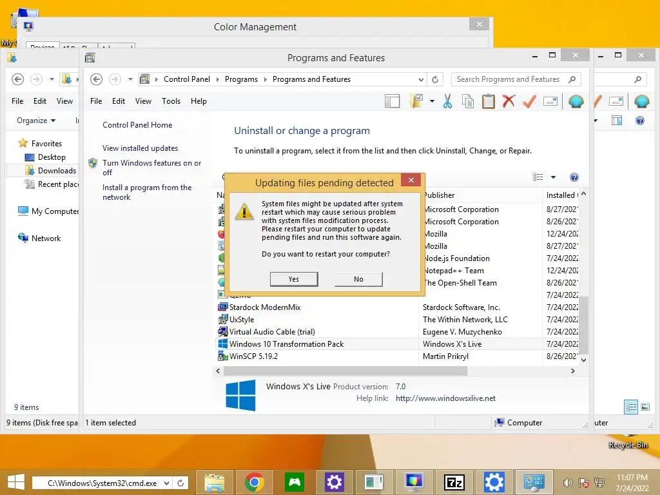
Task: Open dropdown arrow next to Folder Options icon
Action: pos(432,101)
